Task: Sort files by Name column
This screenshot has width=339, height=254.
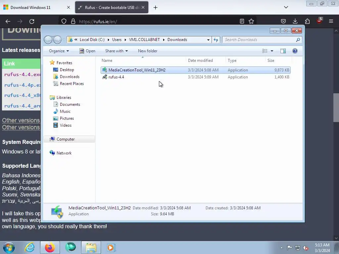Action: point(142,61)
